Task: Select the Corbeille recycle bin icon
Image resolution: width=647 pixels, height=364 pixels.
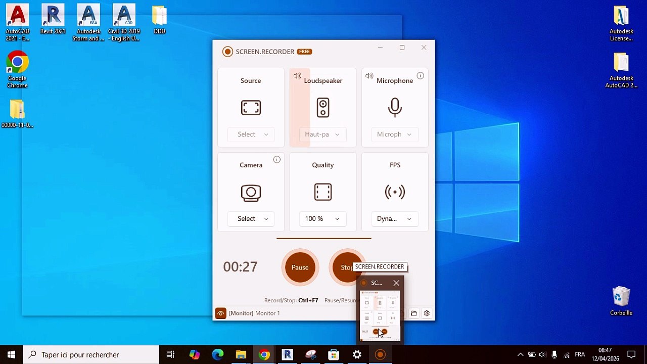Action: (621, 301)
